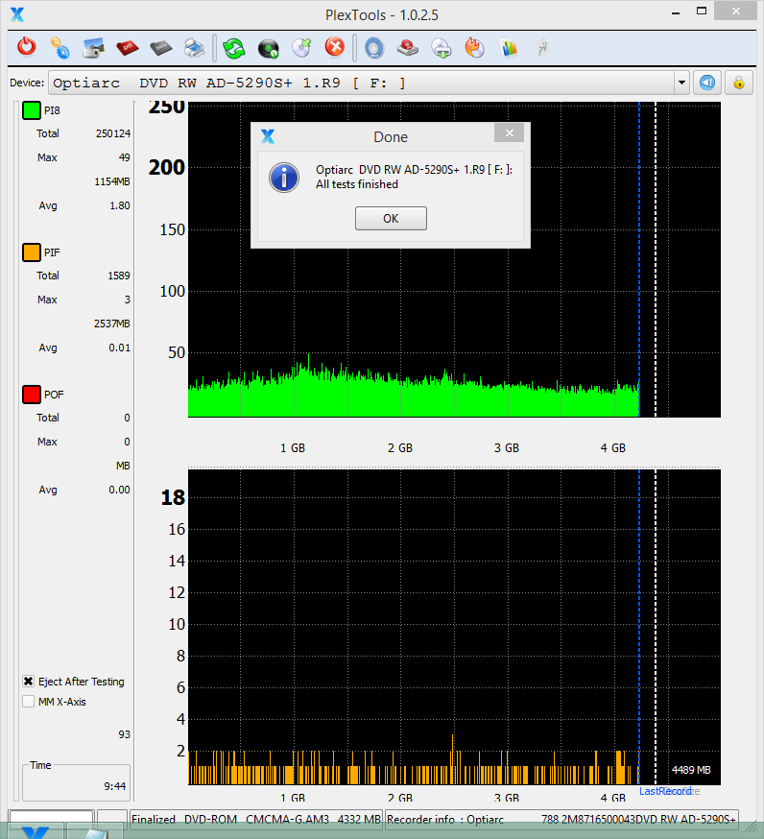The image size is (764, 839).
Task: Open the Device dropdown arrow
Action: 681,83
